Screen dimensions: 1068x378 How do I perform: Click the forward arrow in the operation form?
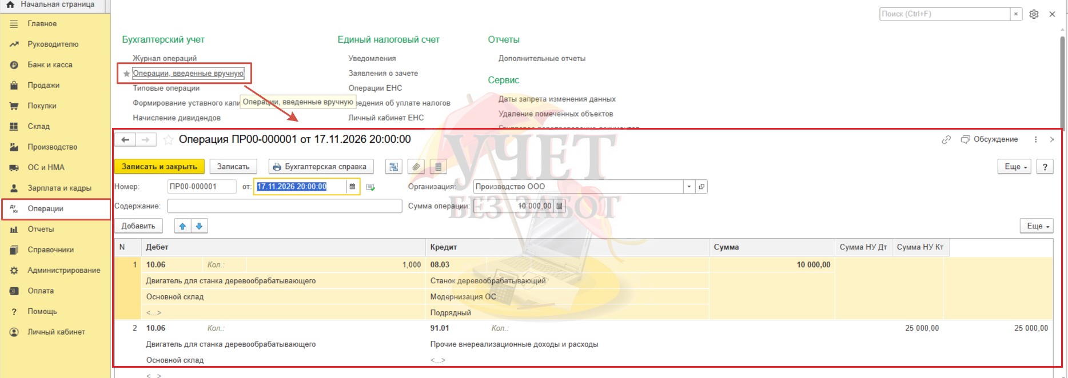145,140
